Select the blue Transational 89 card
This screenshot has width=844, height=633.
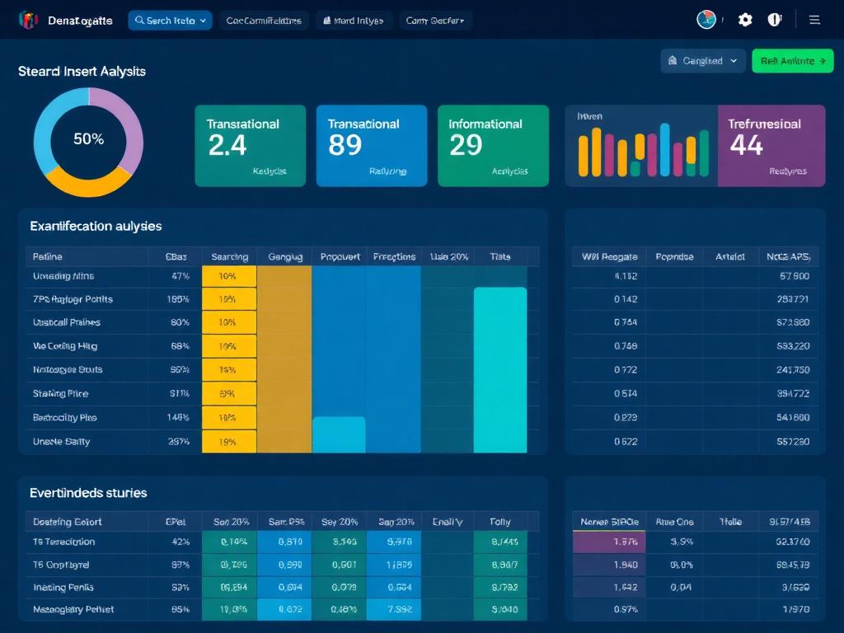tap(371, 146)
